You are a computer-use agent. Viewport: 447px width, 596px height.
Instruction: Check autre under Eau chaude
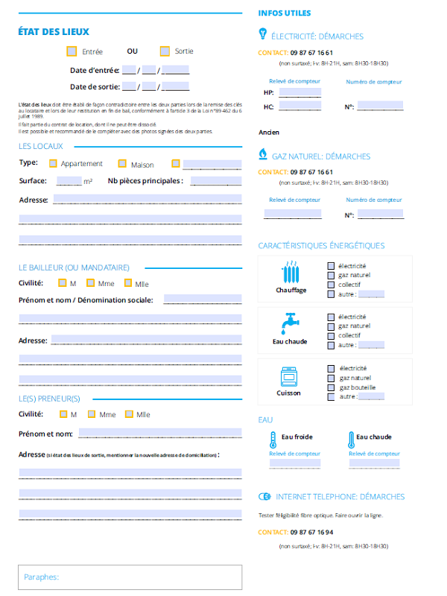coord(331,346)
